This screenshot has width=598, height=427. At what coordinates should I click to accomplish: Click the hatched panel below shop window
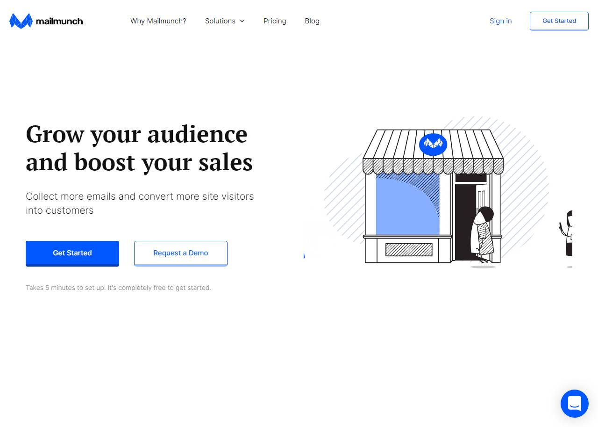point(409,250)
